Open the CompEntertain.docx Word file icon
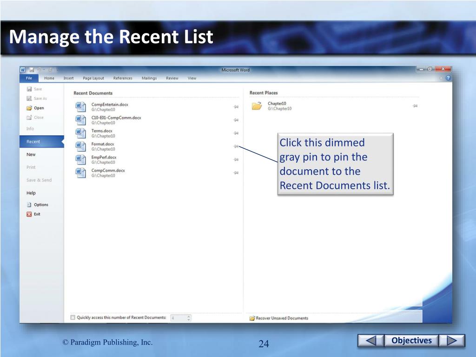The image size is (476, 357). pyautogui.click(x=80, y=107)
